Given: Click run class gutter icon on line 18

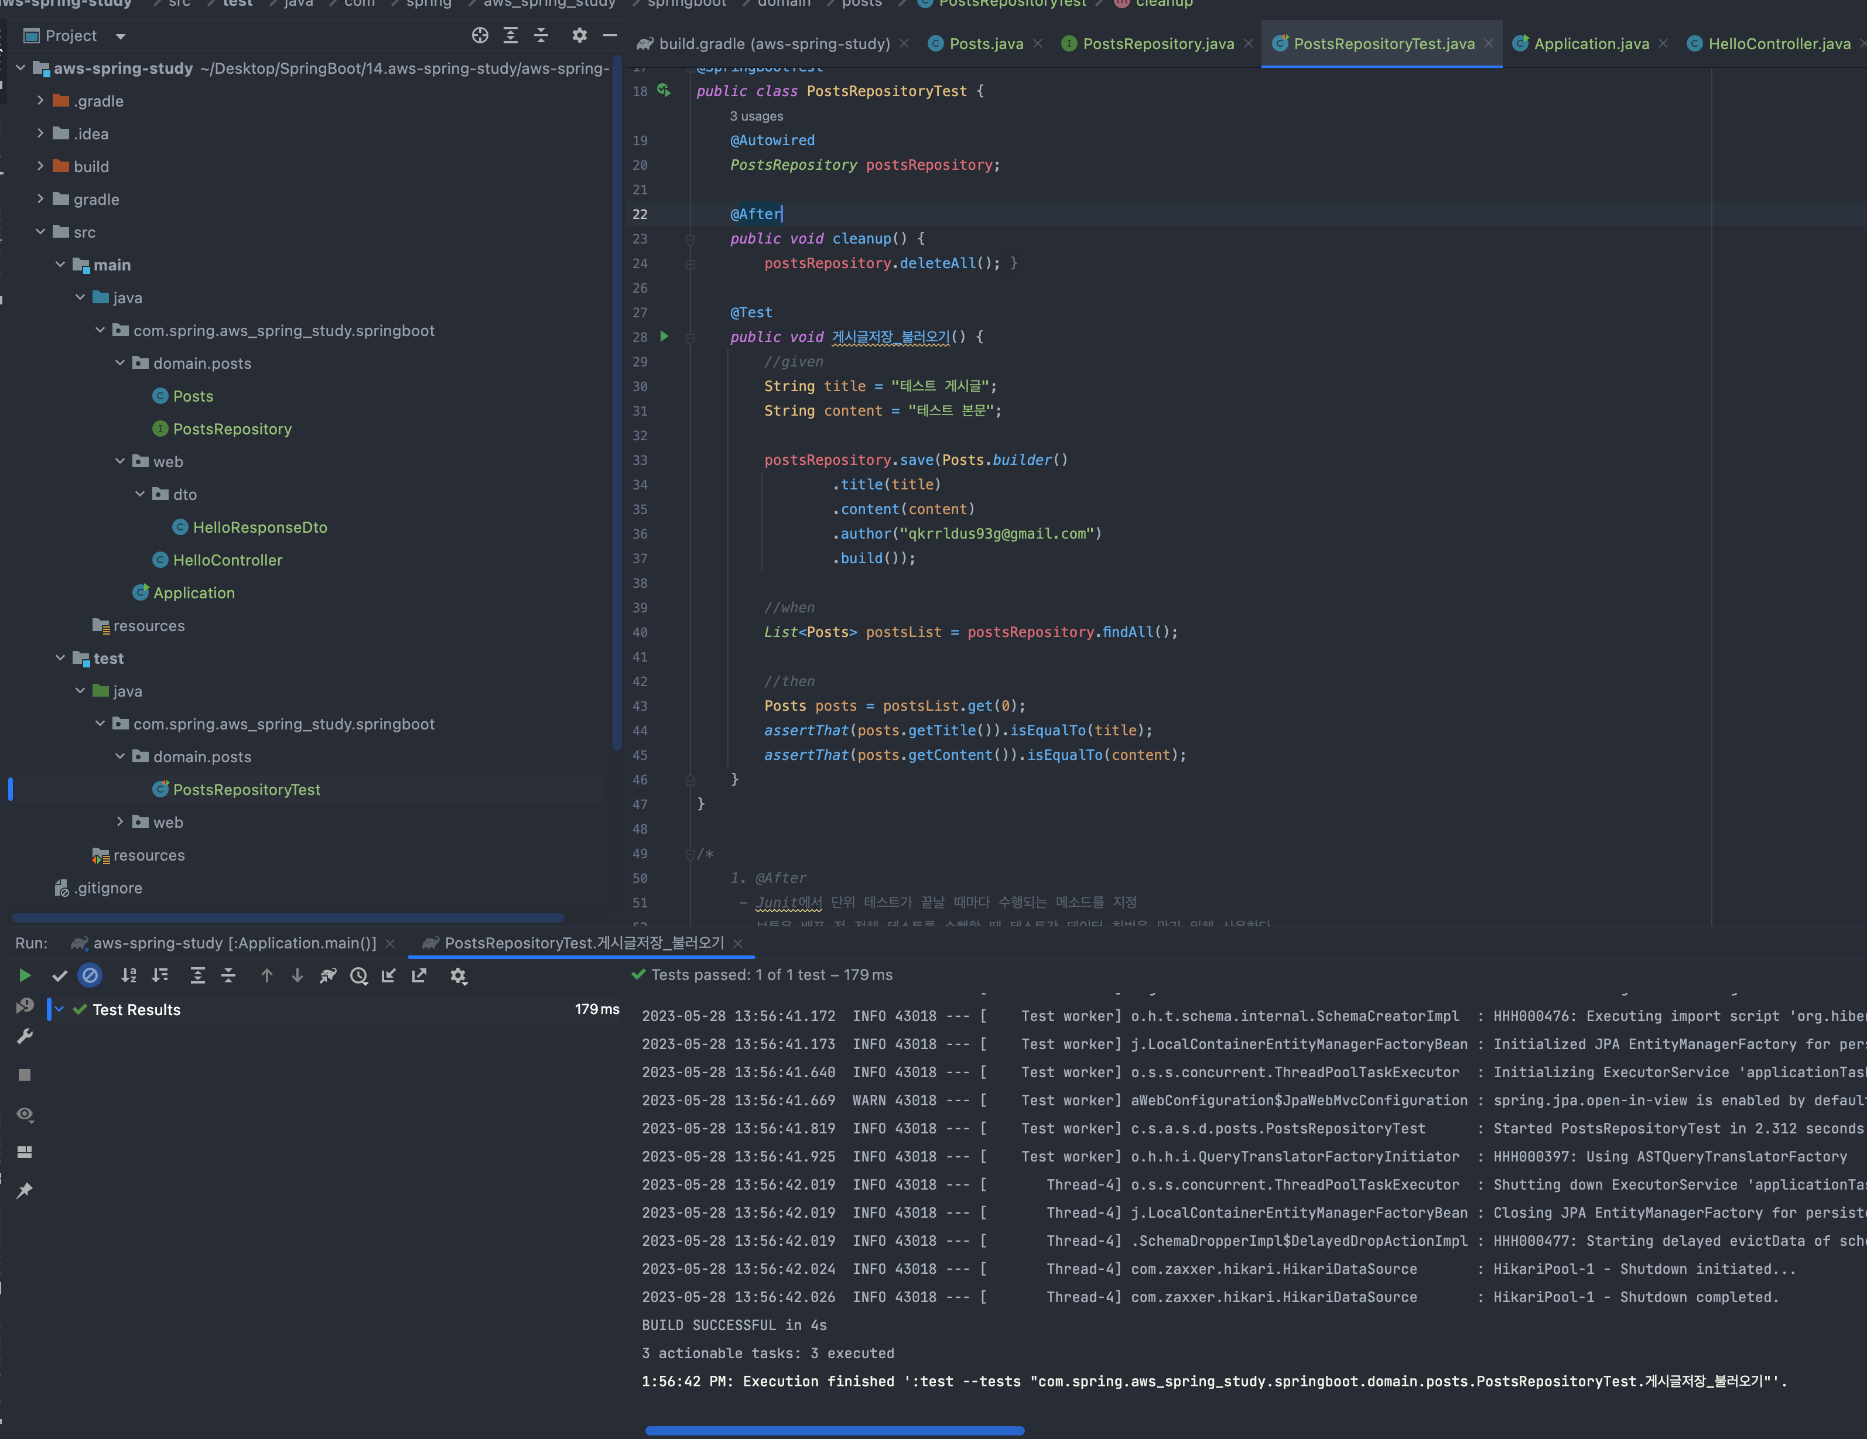Looking at the screenshot, I should 664,90.
